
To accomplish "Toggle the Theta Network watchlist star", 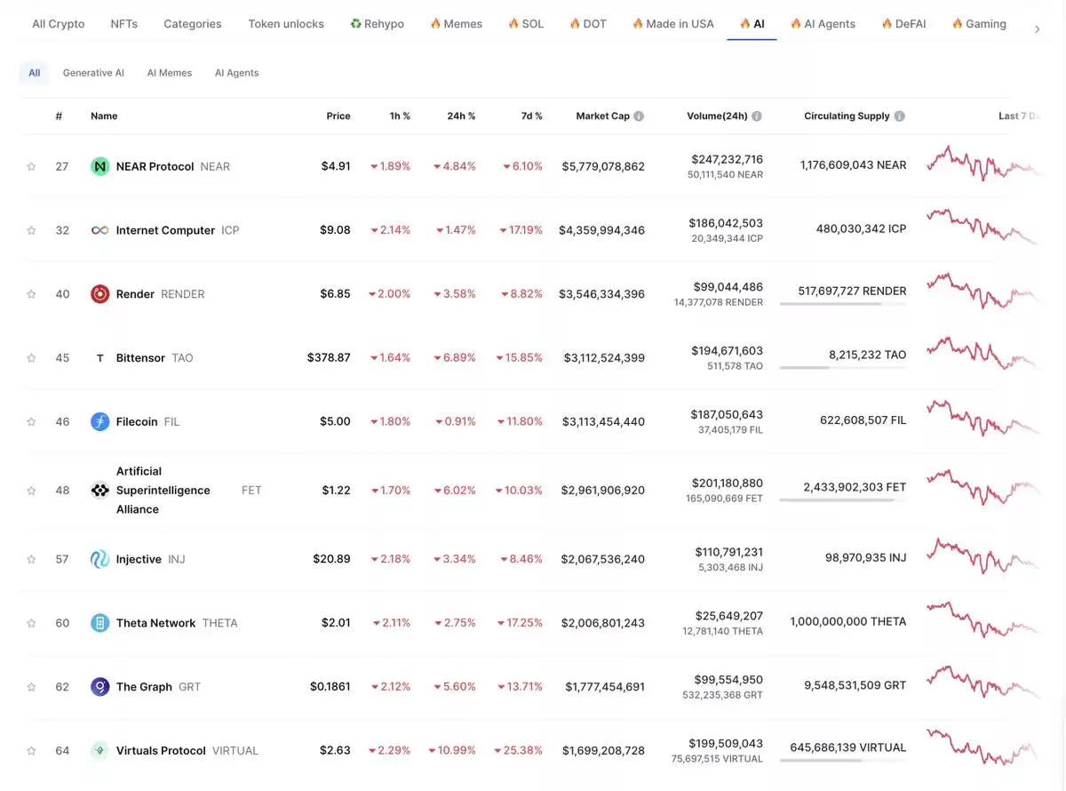I will pos(31,623).
